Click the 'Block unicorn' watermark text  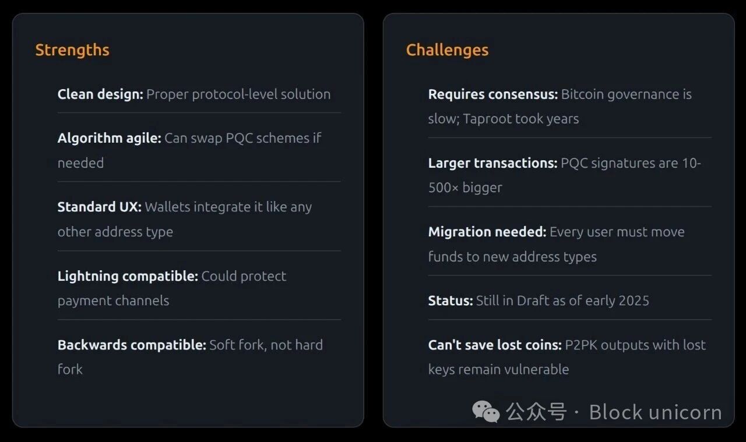[x=655, y=412]
